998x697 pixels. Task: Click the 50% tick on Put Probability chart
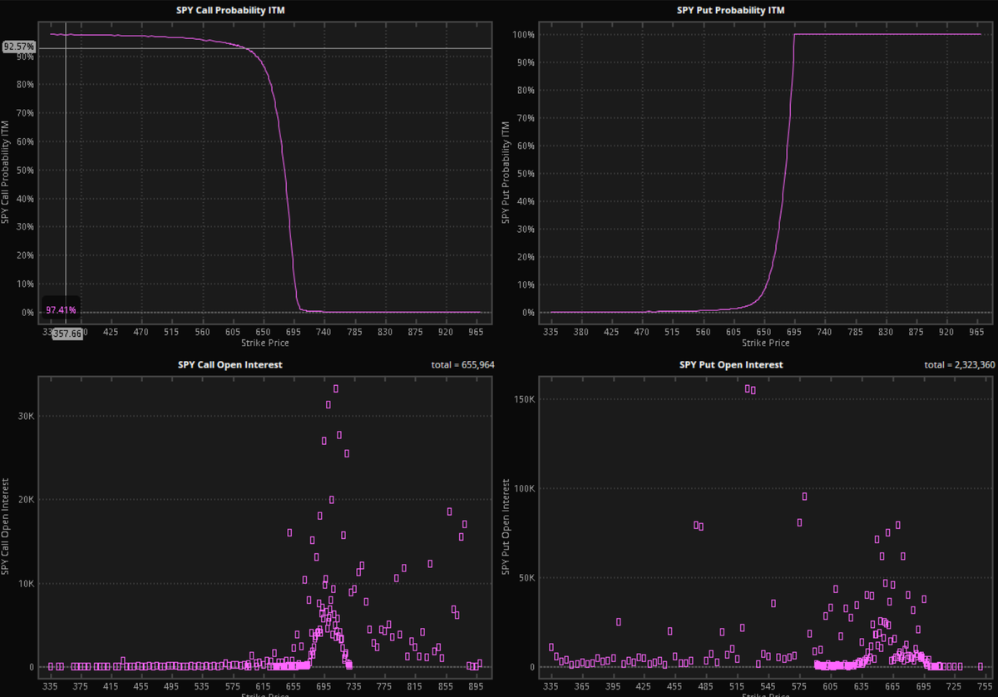[524, 174]
